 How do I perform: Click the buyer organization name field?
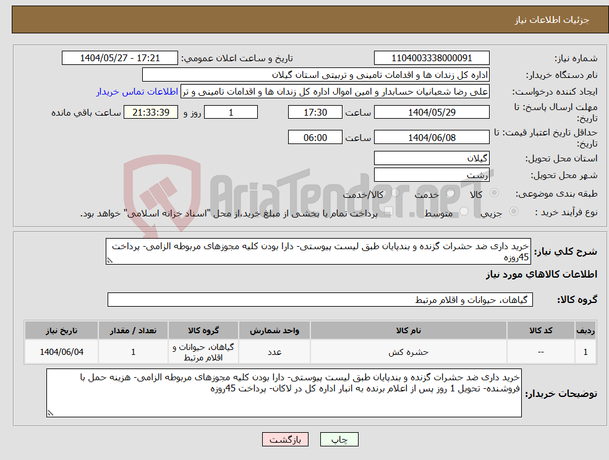(x=316, y=75)
